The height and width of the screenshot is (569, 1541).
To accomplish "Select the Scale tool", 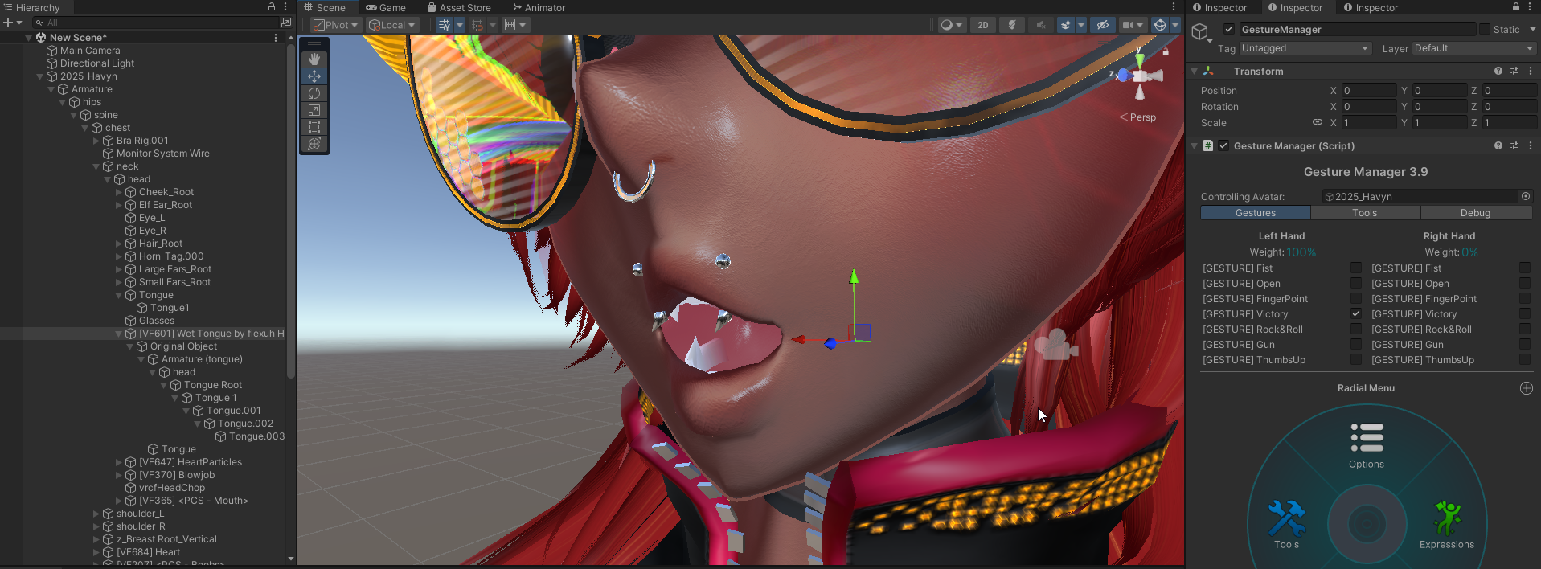I will pyautogui.click(x=314, y=110).
